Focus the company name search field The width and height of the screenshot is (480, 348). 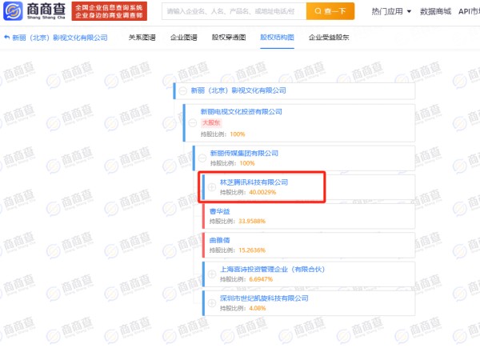(234, 11)
